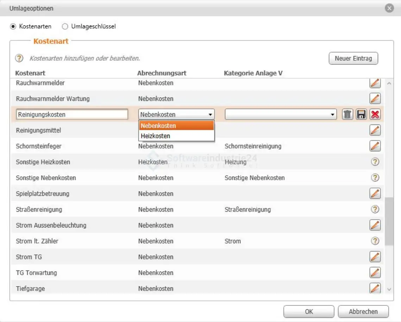Screen dimensions: 401x322
Task: Confirm the dialog with OK
Action: click(309, 312)
